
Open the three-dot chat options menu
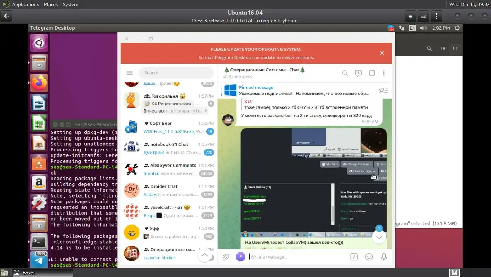pos(384,73)
